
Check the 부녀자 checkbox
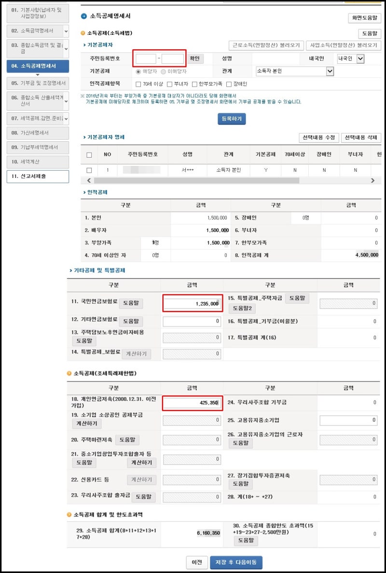coord(169,85)
